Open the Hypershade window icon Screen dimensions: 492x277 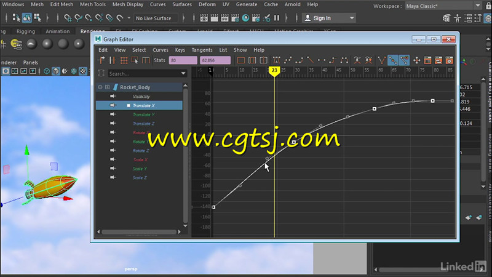tap(245, 18)
